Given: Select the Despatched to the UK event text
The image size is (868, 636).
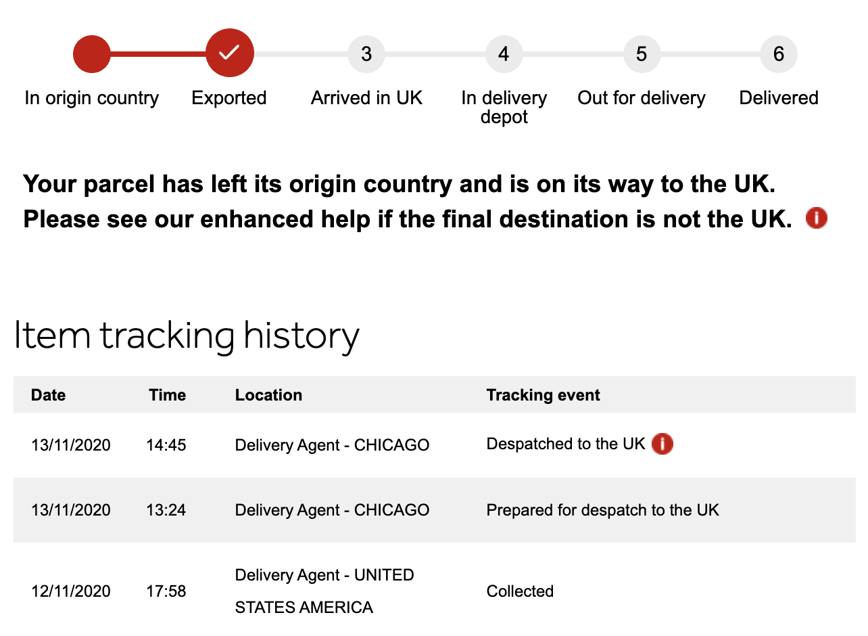Looking at the screenshot, I should pyautogui.click(x=566, y=445).
